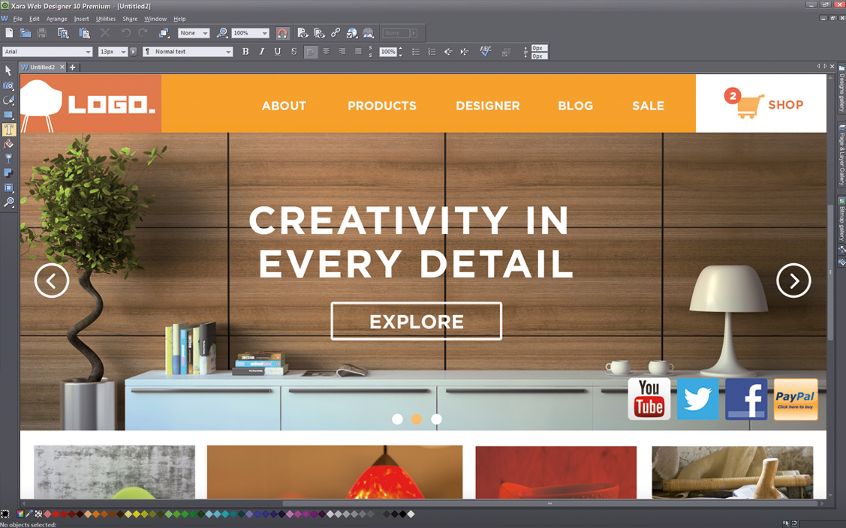Click the PRODUCTS navigation link
Screen dimensions: 846x528
(381, 106)
